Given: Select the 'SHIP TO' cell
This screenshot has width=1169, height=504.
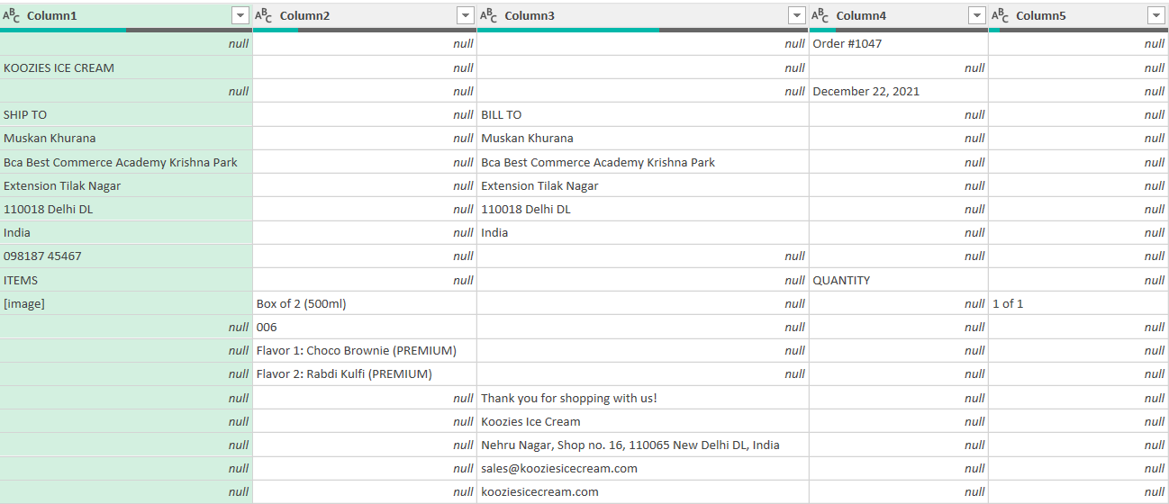Looking at the screenshot, I should coord(126,114).
